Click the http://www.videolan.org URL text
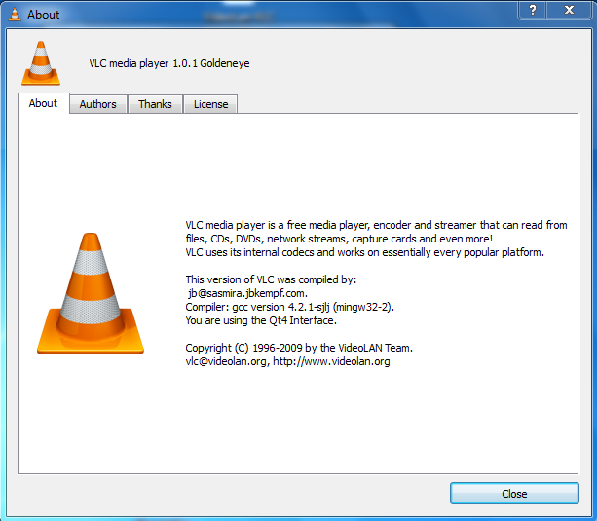The width and height of the screenshot is (597, 521). click(x=331, y=361)
